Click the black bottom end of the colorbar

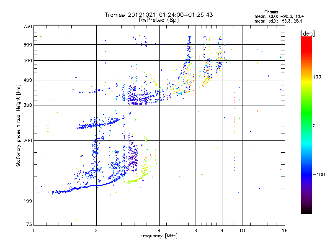click(307, 210)
